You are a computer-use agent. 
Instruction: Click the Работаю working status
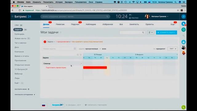134,18
